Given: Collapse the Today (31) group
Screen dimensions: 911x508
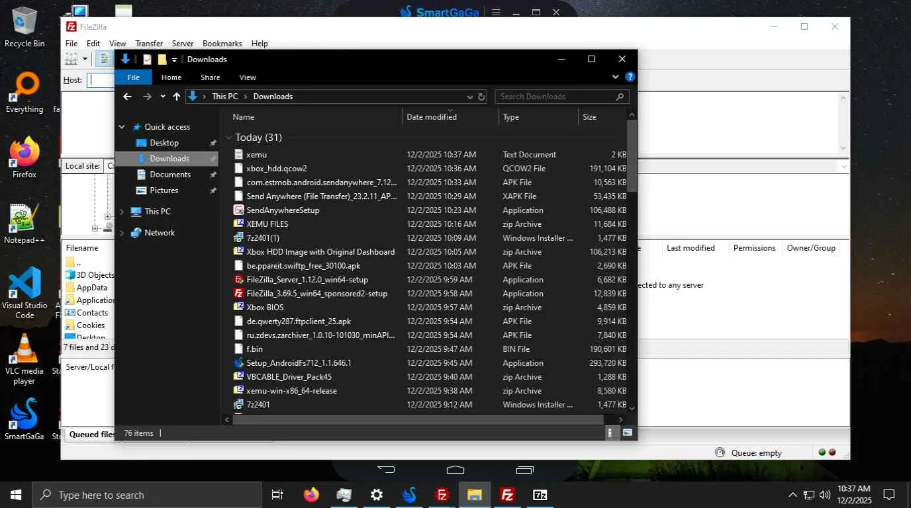Looking at the screenshot, I should (x=229, y=138).
